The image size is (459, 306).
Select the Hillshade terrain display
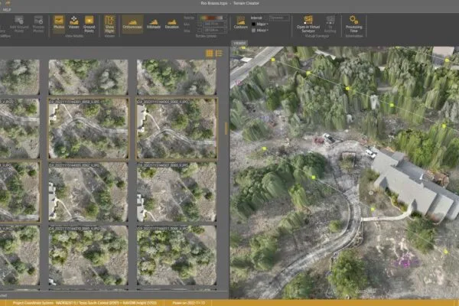coord(154,24)
